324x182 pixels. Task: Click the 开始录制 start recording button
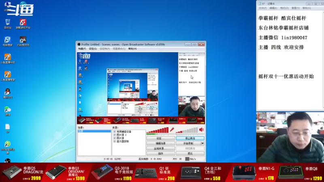(188, 144)
